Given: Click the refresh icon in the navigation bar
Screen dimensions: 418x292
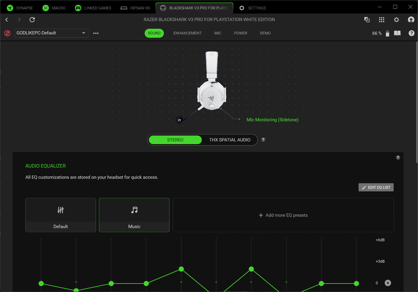Looking at the screenshot, I should tap(32, 20).
